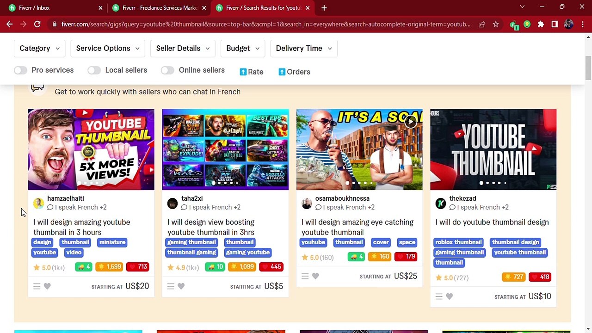Click the orange 1,599 badge
The width and height of the screenshot is (592, 333).
click(x=109, y=267)
